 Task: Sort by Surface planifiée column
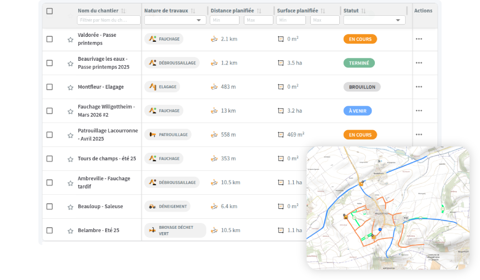323,11
